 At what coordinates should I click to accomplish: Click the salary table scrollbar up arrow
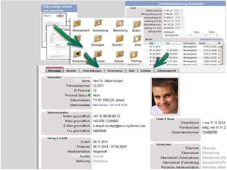point(221,47)
